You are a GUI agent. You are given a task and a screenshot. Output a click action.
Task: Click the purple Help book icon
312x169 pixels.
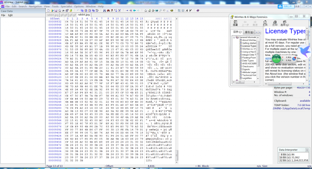point(198,10)
